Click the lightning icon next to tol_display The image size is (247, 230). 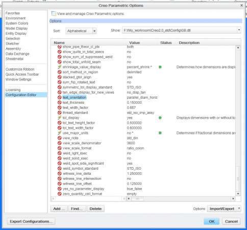[59, 118]
